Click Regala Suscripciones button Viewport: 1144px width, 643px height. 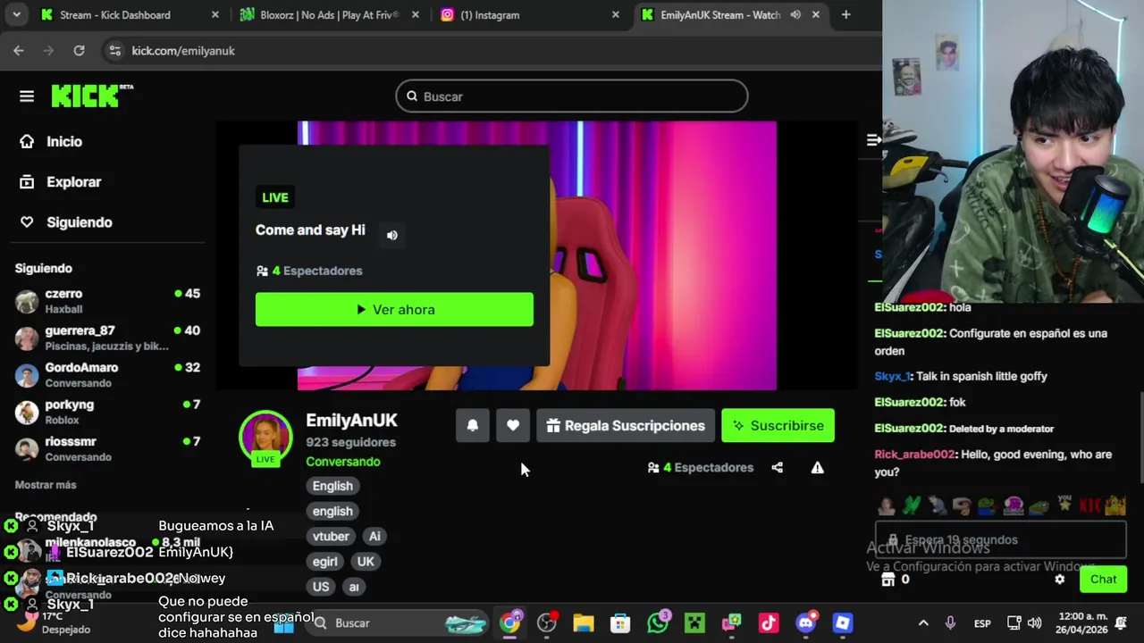(x=626, y=425)
